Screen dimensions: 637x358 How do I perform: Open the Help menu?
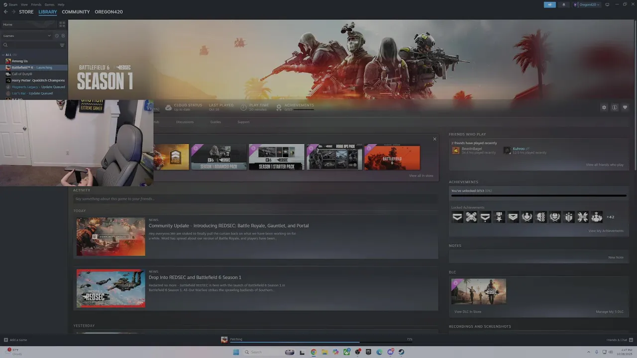[x=61, y=4]
